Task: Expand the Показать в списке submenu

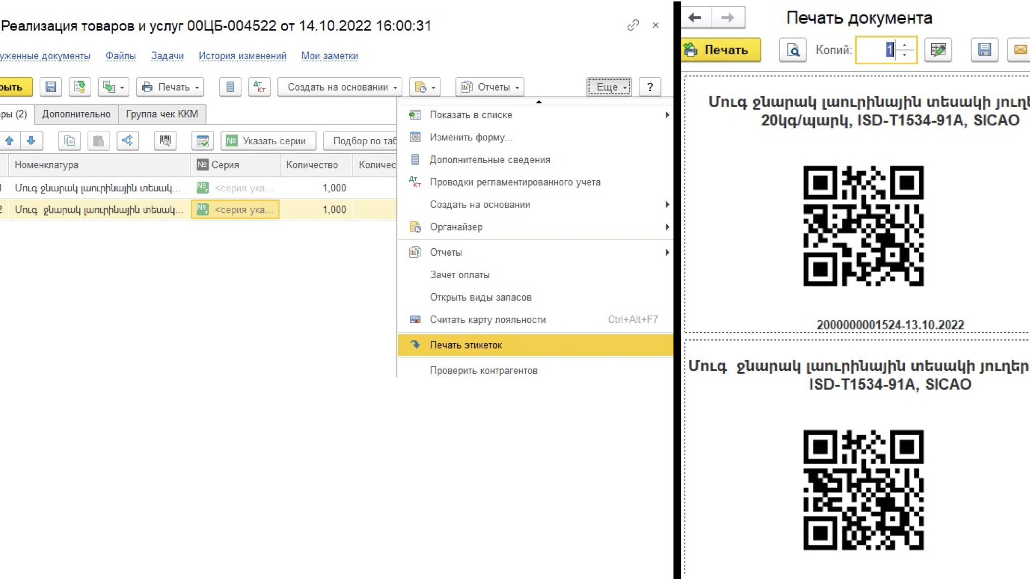Action: (x=535, y=115)
